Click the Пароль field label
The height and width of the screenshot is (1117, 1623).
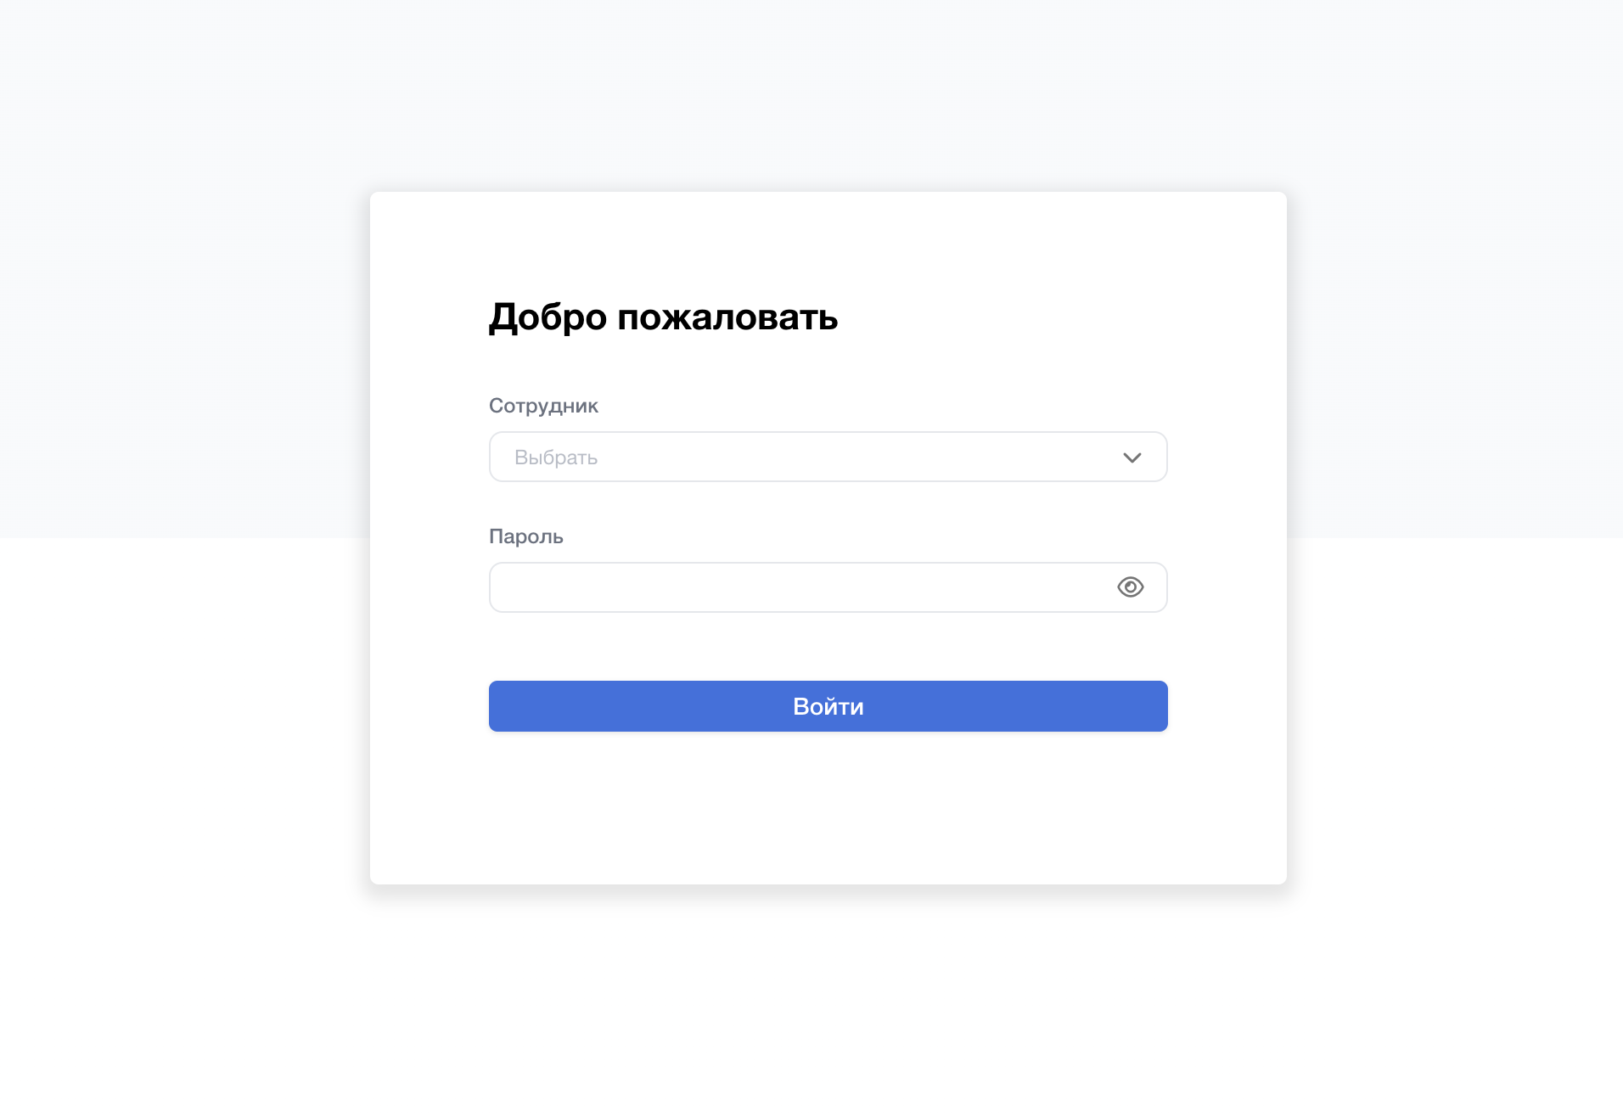pos(526,536)
